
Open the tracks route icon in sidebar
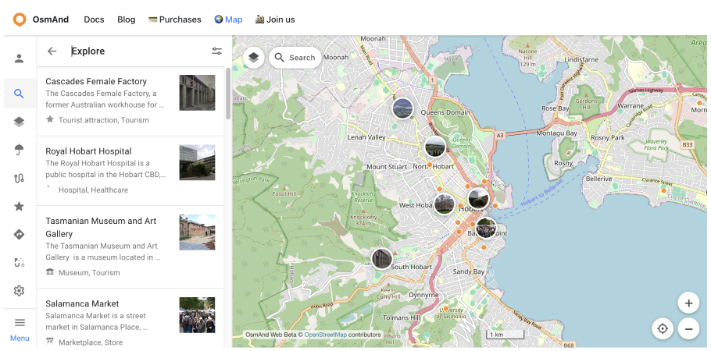tap(20, 178)
